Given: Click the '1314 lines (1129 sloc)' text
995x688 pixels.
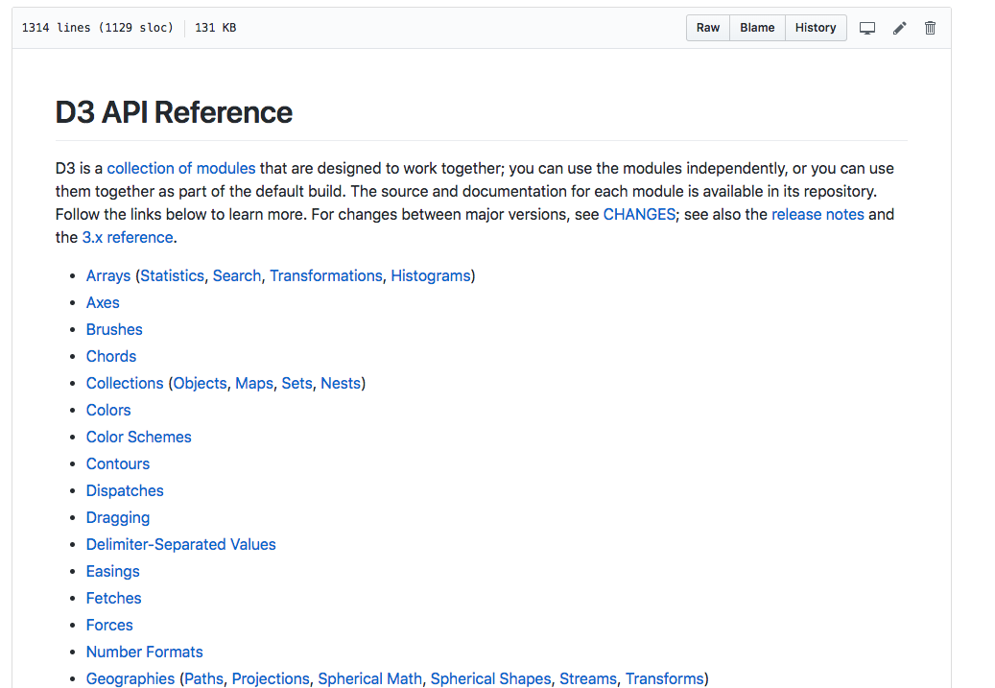Looking at the screenshot, I should click(98, 28).
